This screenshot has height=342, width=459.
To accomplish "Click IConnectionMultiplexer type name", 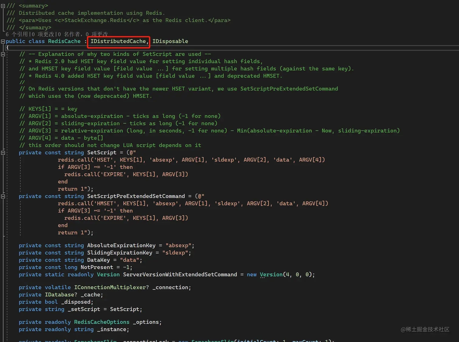I will [110, 287].
